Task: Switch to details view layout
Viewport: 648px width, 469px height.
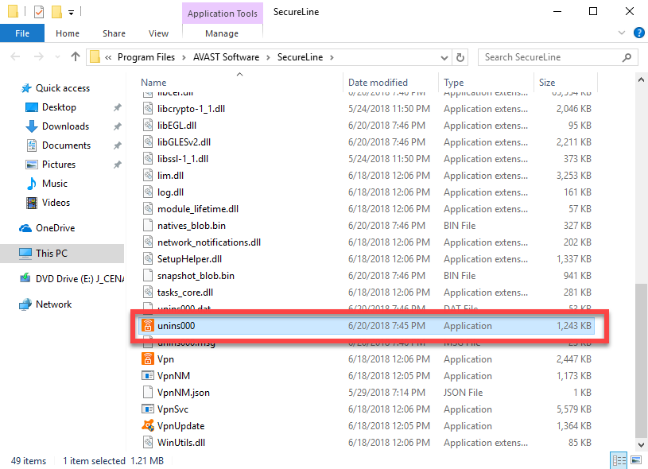Action: (x=618, y=461)
